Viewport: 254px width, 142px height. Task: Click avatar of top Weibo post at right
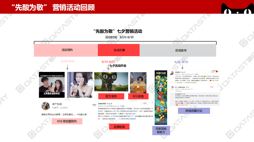[x=172, y=73]
